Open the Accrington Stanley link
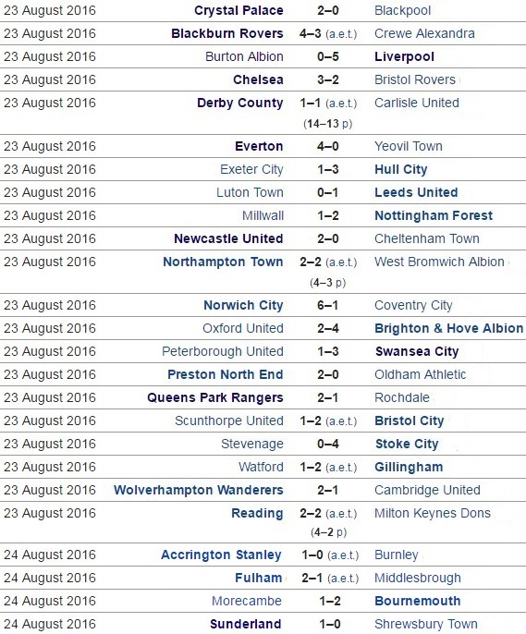This screenshot has width=526, height=634. click(221, 555)
